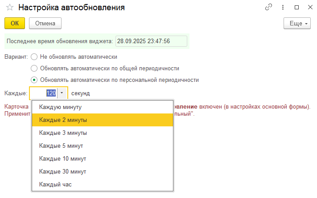Select the "Каждый час" entry
The width and height of the screenshot is (317, 198).
55,184
